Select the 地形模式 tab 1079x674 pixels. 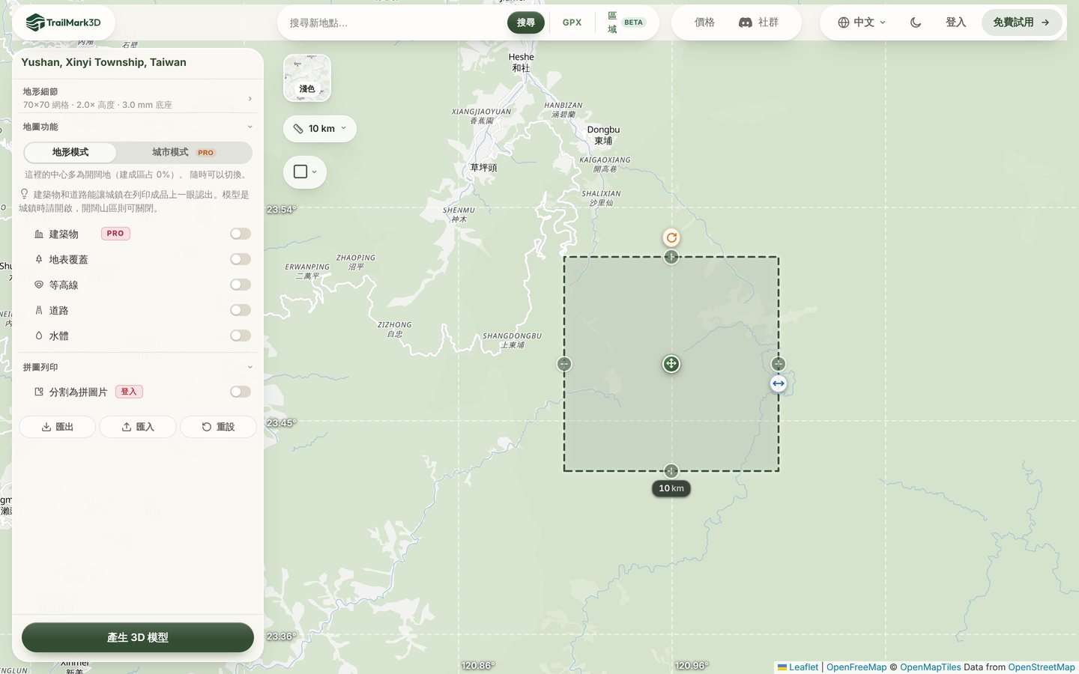click(x=70, y=152)
